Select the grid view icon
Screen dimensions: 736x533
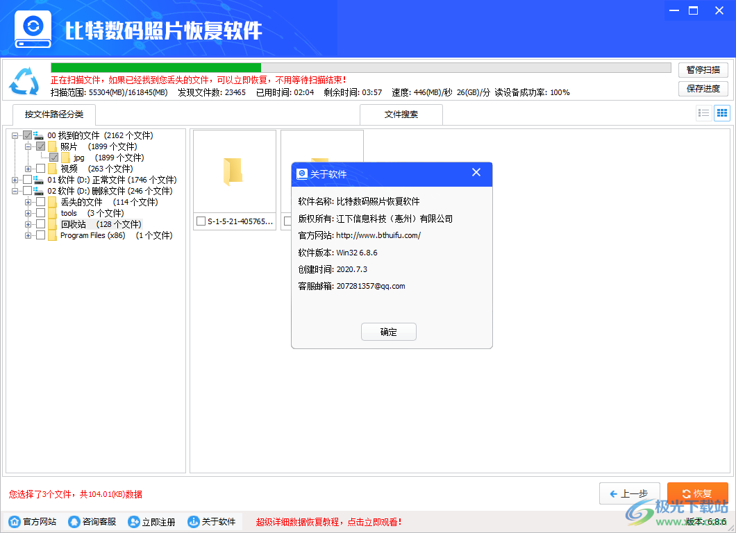pyautogui.click(x=722, y=112)
